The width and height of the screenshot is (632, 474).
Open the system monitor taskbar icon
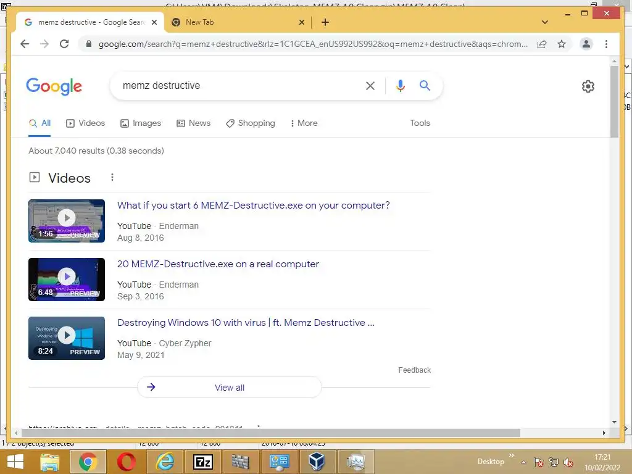[x=355, y=462]
